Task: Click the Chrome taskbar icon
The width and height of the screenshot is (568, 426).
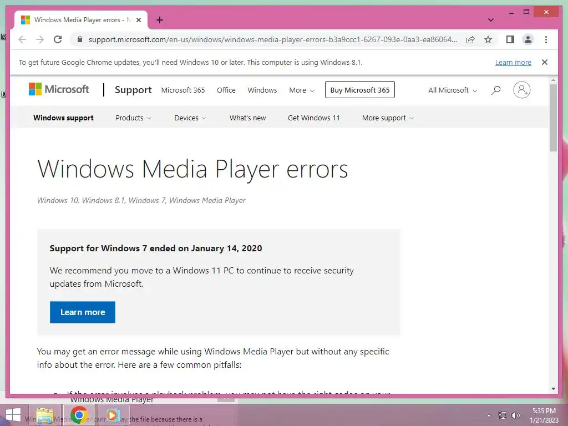Action: [79, 415]
